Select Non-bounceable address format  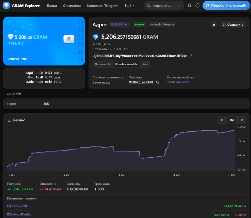point(126,64)
